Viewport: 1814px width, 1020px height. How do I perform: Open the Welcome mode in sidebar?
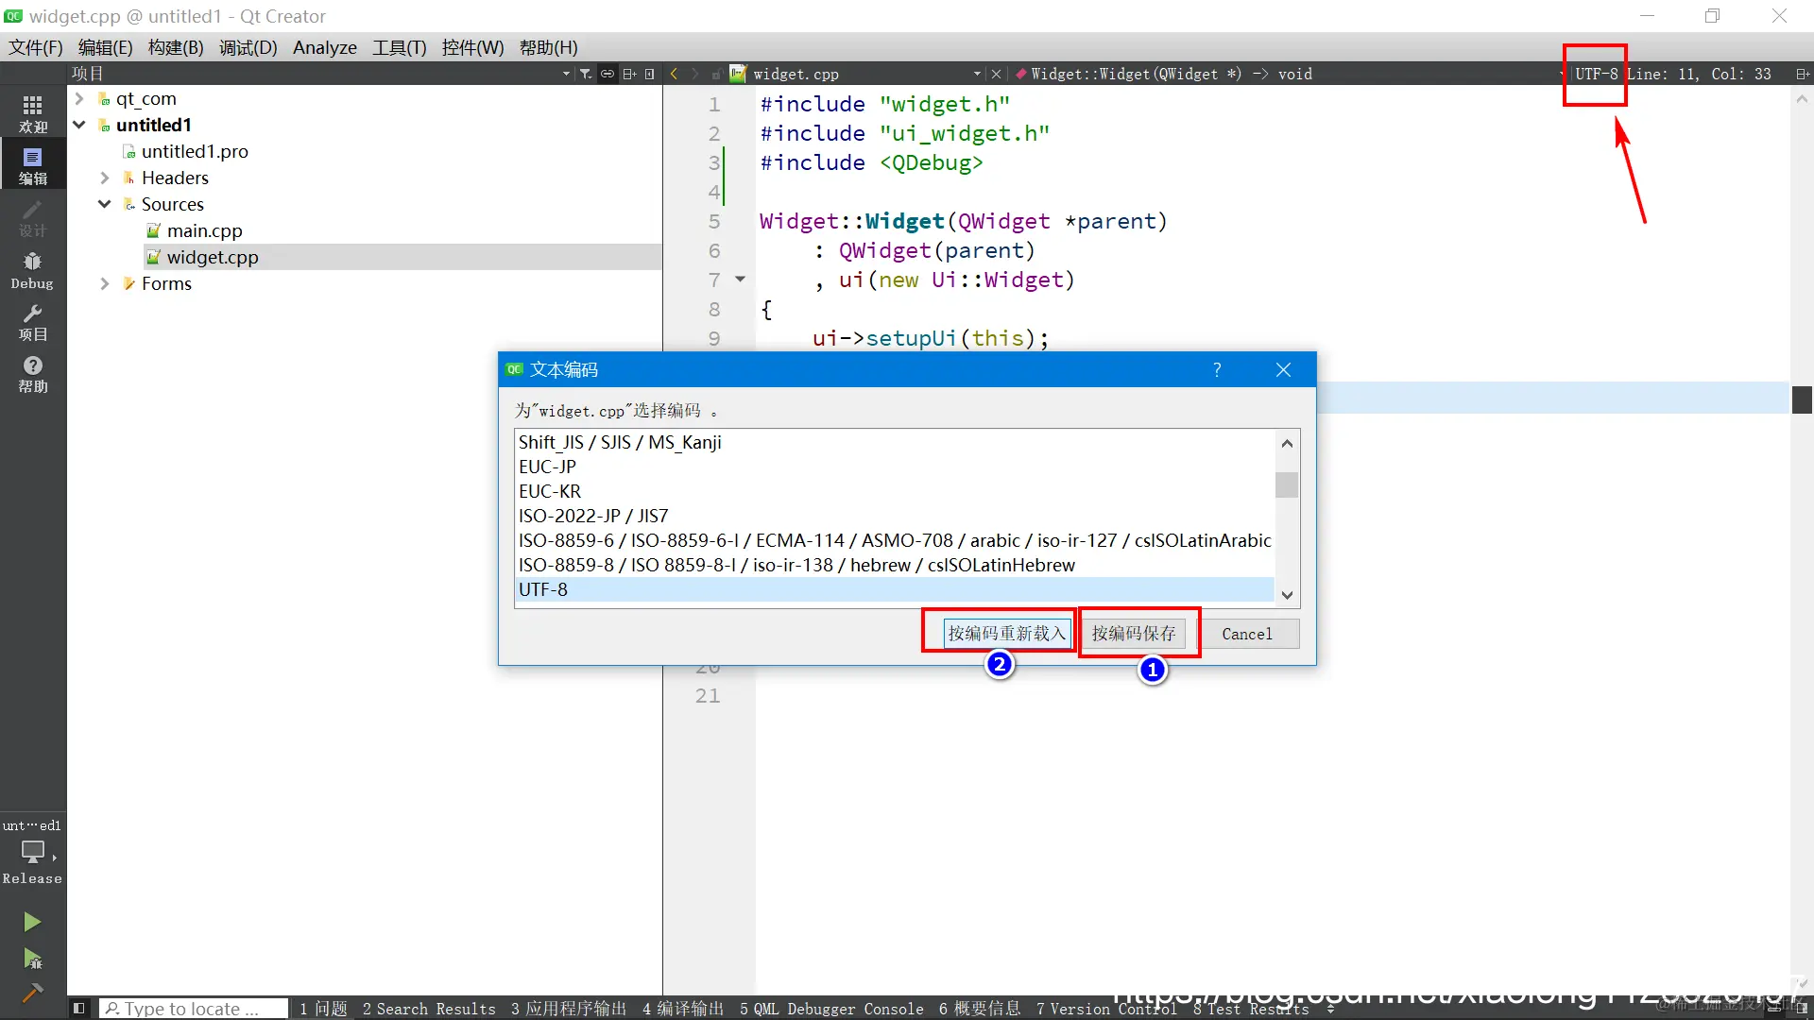pyautogui.click(x=32, y=112)
